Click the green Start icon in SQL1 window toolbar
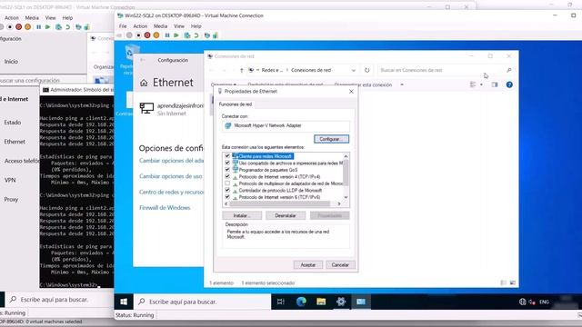The width and height of the screenshot is (582, 327). tap(47, 27)
